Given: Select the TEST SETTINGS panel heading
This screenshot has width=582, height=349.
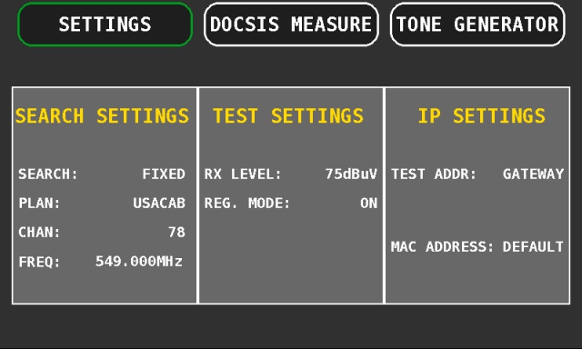Looking at the screenshot, I should (x=288, y=115).
